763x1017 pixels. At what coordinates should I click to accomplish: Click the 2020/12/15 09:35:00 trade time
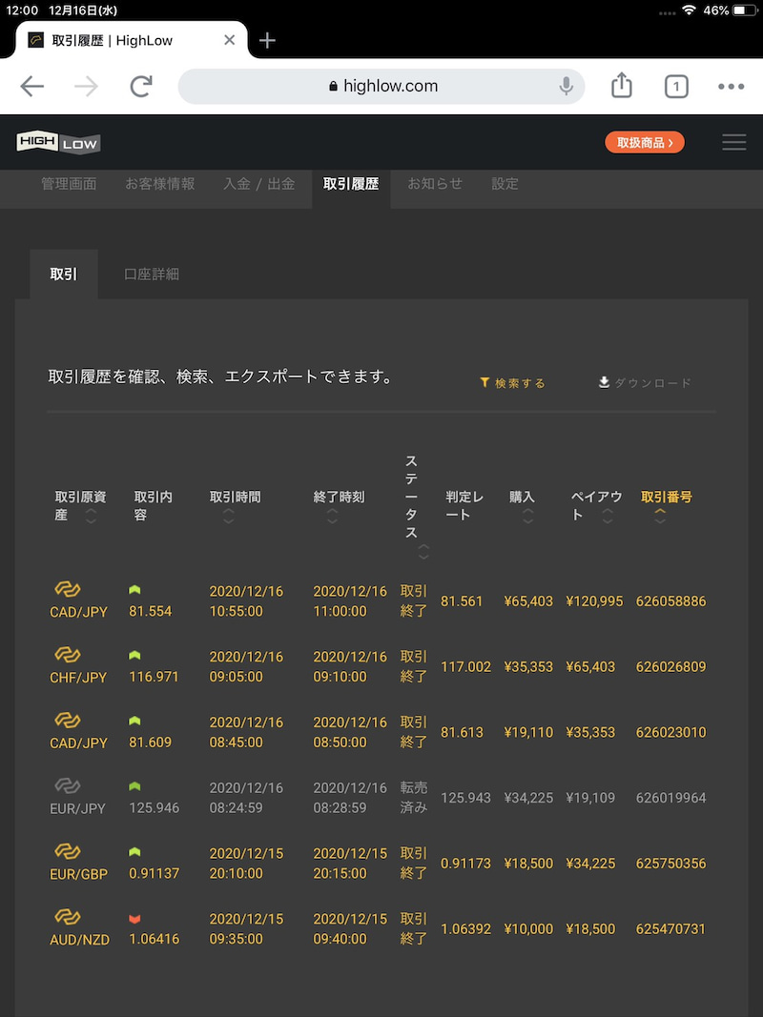(247, 928)
